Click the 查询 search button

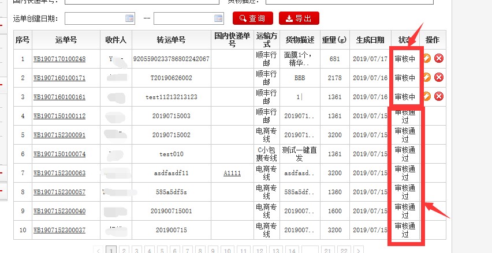pos(253,18)
